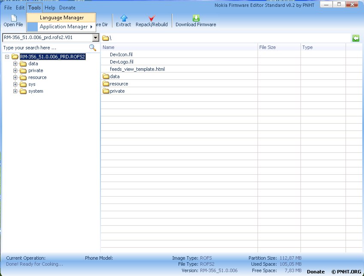Sort by the Name column header
This screenshot has width=364, height=276.
(179, 47)
